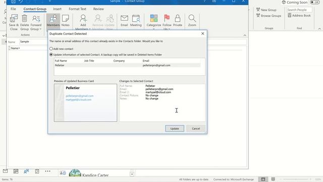Click Save & Close in the ribbon
Viewport: 323px width, 182px height.
(14, 22)
